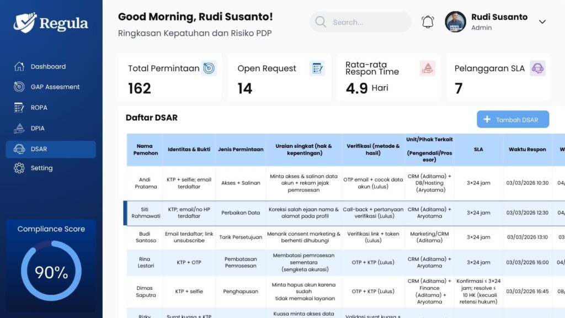The height and width of the screenshot is (318, 565).
Task: Click inside the Search field
Action: coord(360,22)
